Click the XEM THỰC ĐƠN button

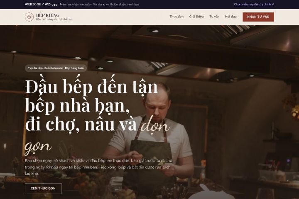[x=43, y=188]
